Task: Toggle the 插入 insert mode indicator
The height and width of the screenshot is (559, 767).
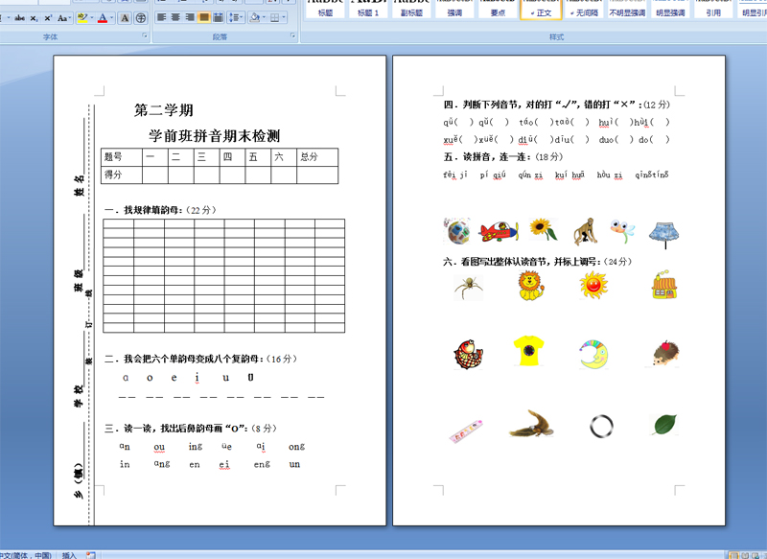Action: [x=69, y=555]
